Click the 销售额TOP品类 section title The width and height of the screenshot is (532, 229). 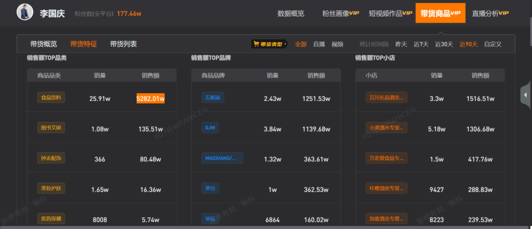[47, 58]
